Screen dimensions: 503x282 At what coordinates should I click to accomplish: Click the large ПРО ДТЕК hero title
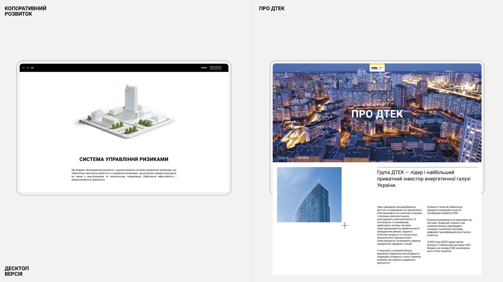coord(377,114)
